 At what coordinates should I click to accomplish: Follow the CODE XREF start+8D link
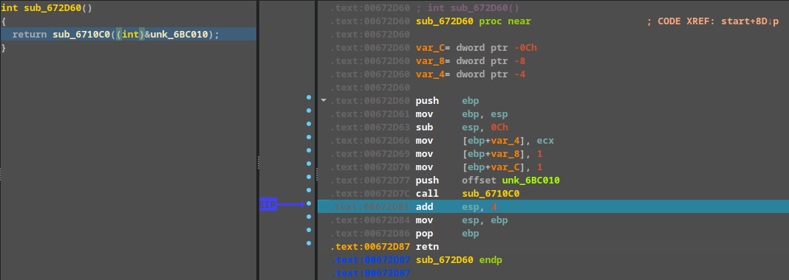[x=749, y=21]
